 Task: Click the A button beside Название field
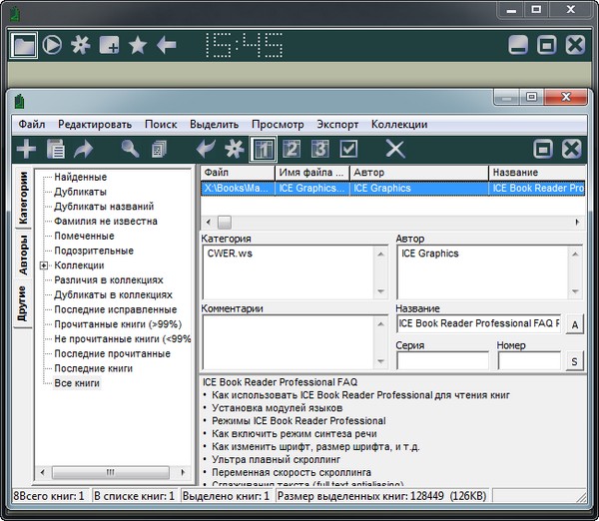point(575,324)
